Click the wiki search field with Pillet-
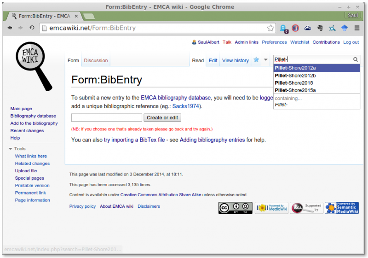Image resolution: width=368 pixels, height=258 pixels. tap(313, 59)
